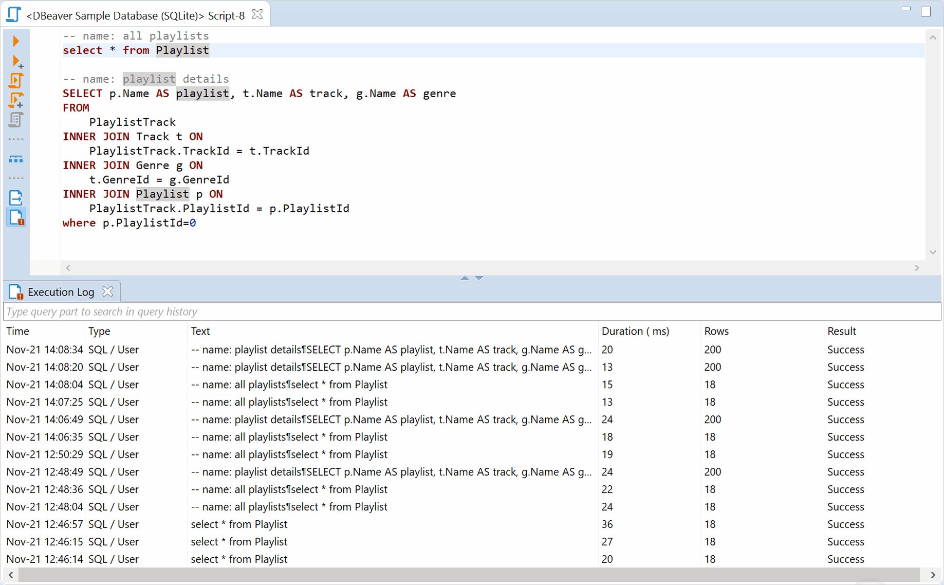Click 'PlaylistTrack.PlaylistId = p.PlaylistId' line

click(219, 209)
